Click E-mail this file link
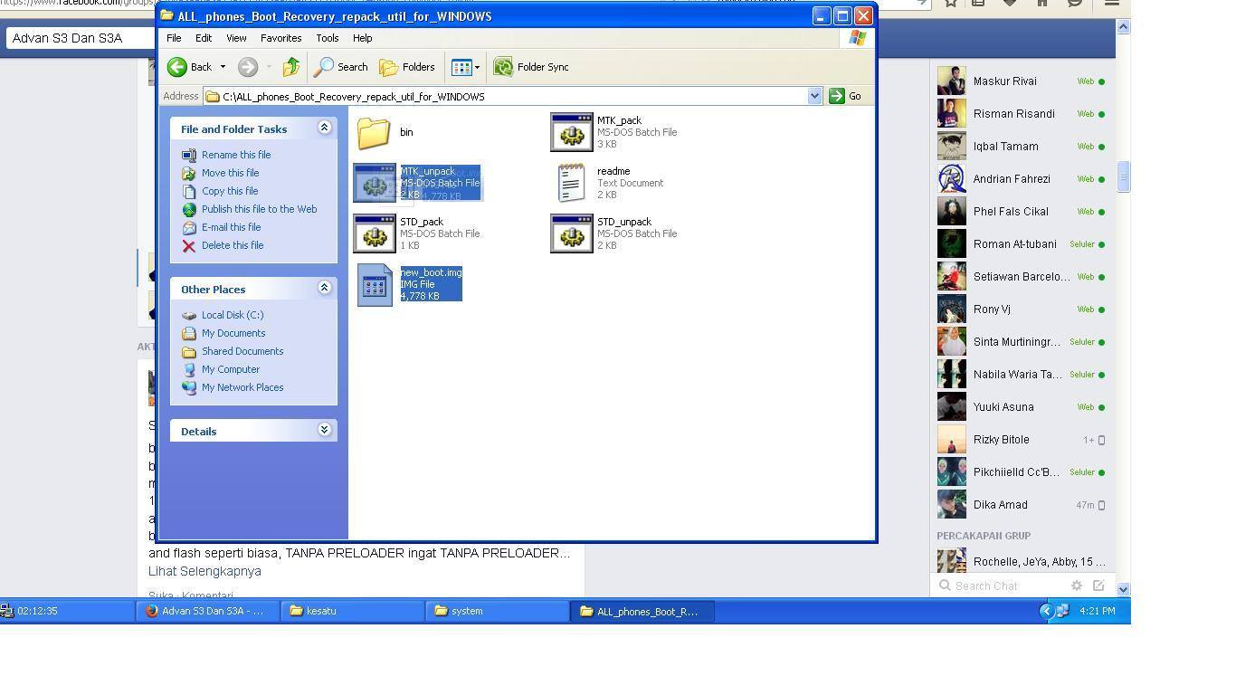 point(231,227)
